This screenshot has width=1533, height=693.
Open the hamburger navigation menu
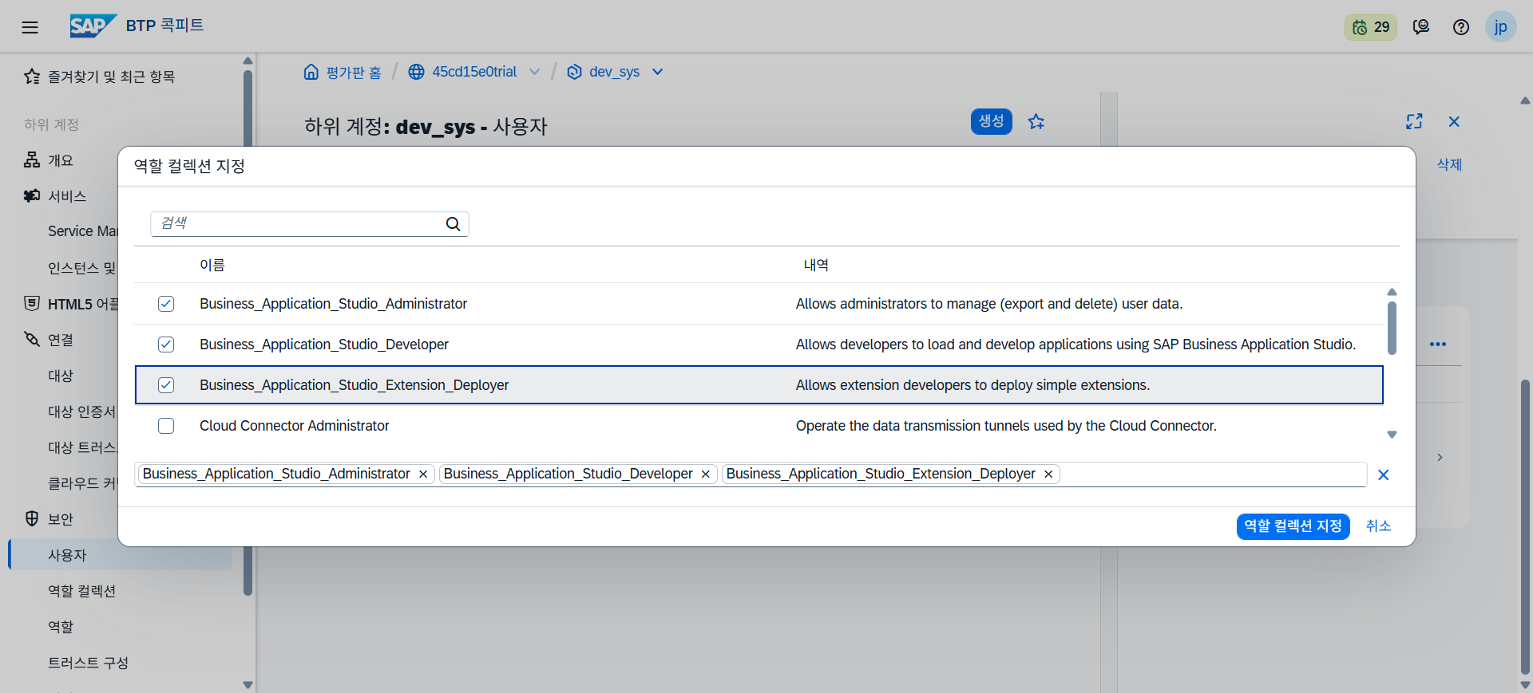30,27
